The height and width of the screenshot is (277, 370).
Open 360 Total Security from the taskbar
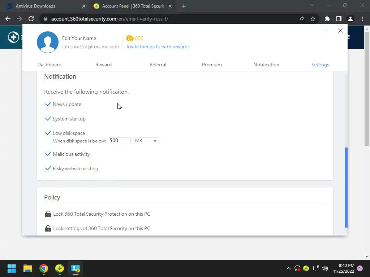[x=60, y=268]
